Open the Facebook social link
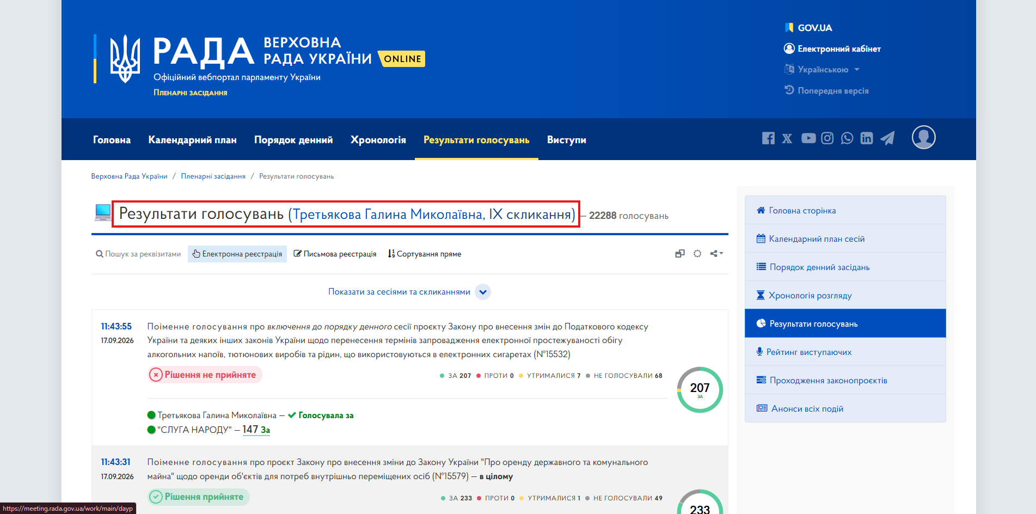Image resolution: width=1036 pixels, height=514 pixels. [x=768, y=138]
